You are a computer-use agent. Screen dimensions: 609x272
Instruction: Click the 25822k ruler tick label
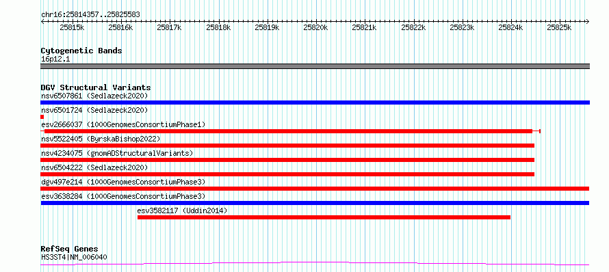[413, 27]
